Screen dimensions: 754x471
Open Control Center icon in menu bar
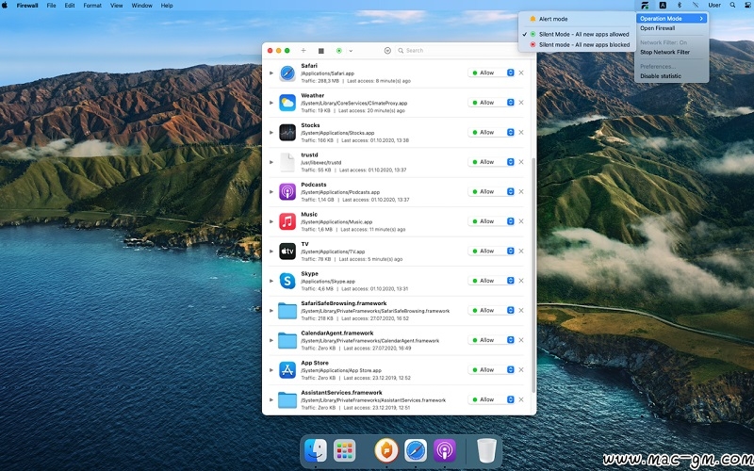click(747, 6)
